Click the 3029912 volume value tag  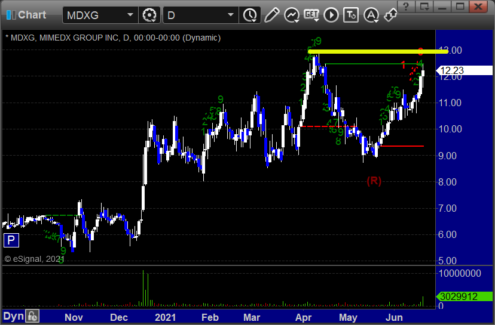[464, 296]
